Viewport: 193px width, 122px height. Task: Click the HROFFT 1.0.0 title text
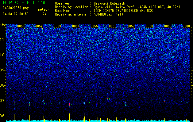coord(24,2)
